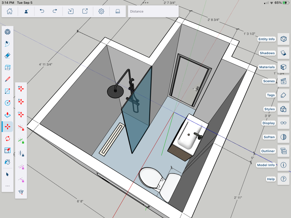
Task: Activate the Push/Pull tool
Action: pyautogui.click(x=8, y=115)
